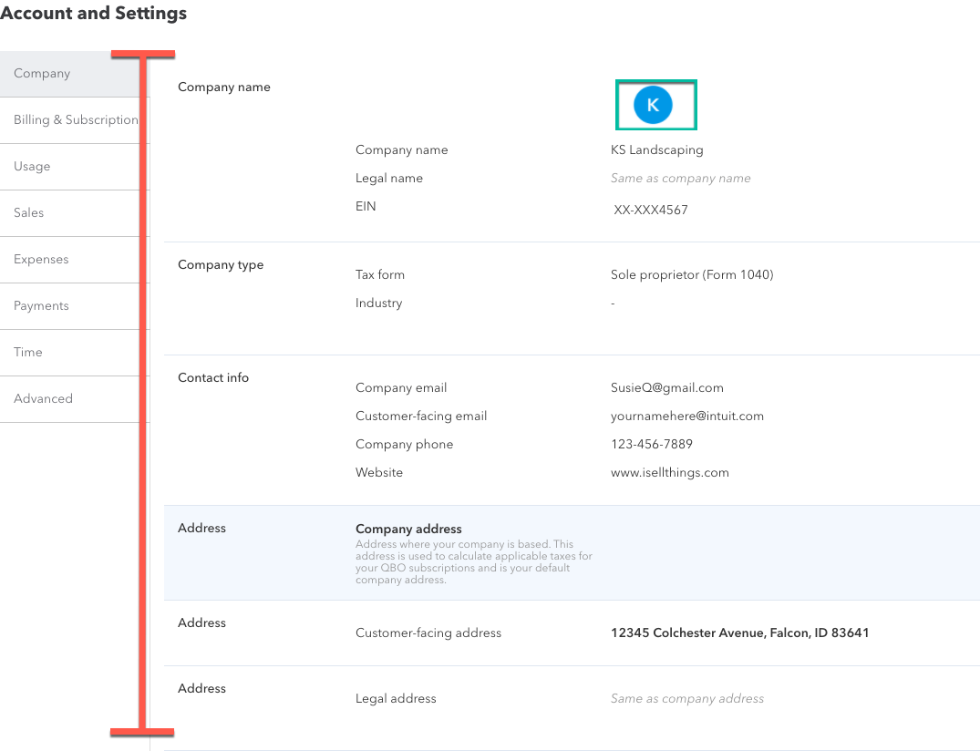
Task: Open the Advanced settings section
Action: (x=43, y=398)
